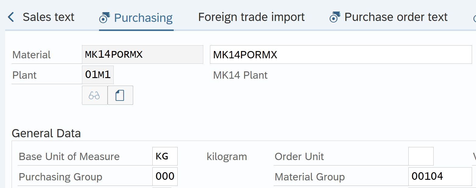The height and width of the screenshot is (188, 476).
Task: Open the Sales text tab
Action: click(48, 17)
